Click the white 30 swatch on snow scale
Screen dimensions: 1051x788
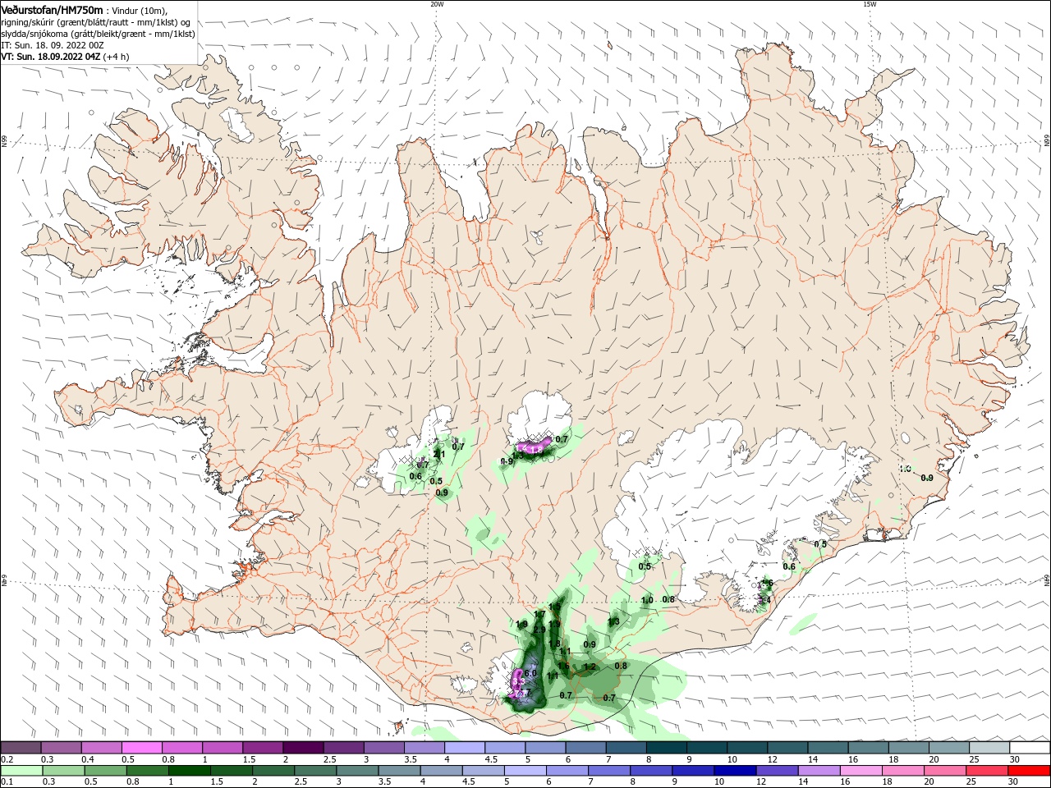pyautogui.click(x=1030, y=748)
